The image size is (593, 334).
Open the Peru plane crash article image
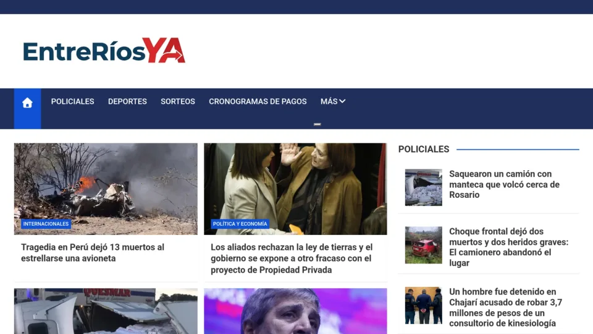click(x=106, y=189)
